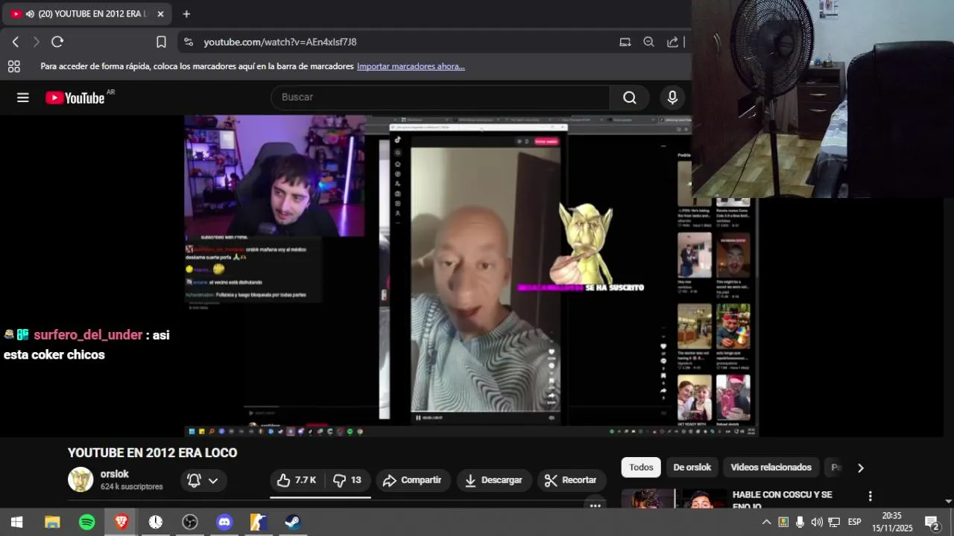Viewport: 954px width, 536px height.
Task: Click the Descargar download button
Action: (493, 480)
